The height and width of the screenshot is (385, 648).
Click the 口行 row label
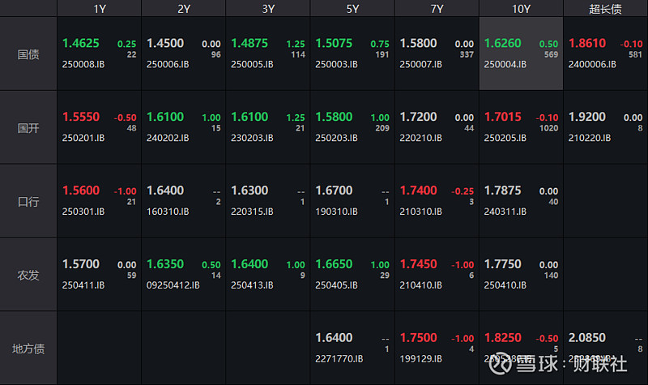coord(28,200)
